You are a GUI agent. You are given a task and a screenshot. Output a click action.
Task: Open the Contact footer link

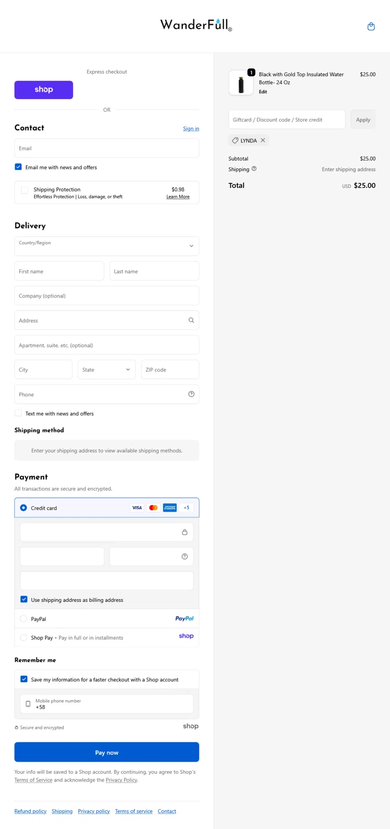(x=167, y=811)
